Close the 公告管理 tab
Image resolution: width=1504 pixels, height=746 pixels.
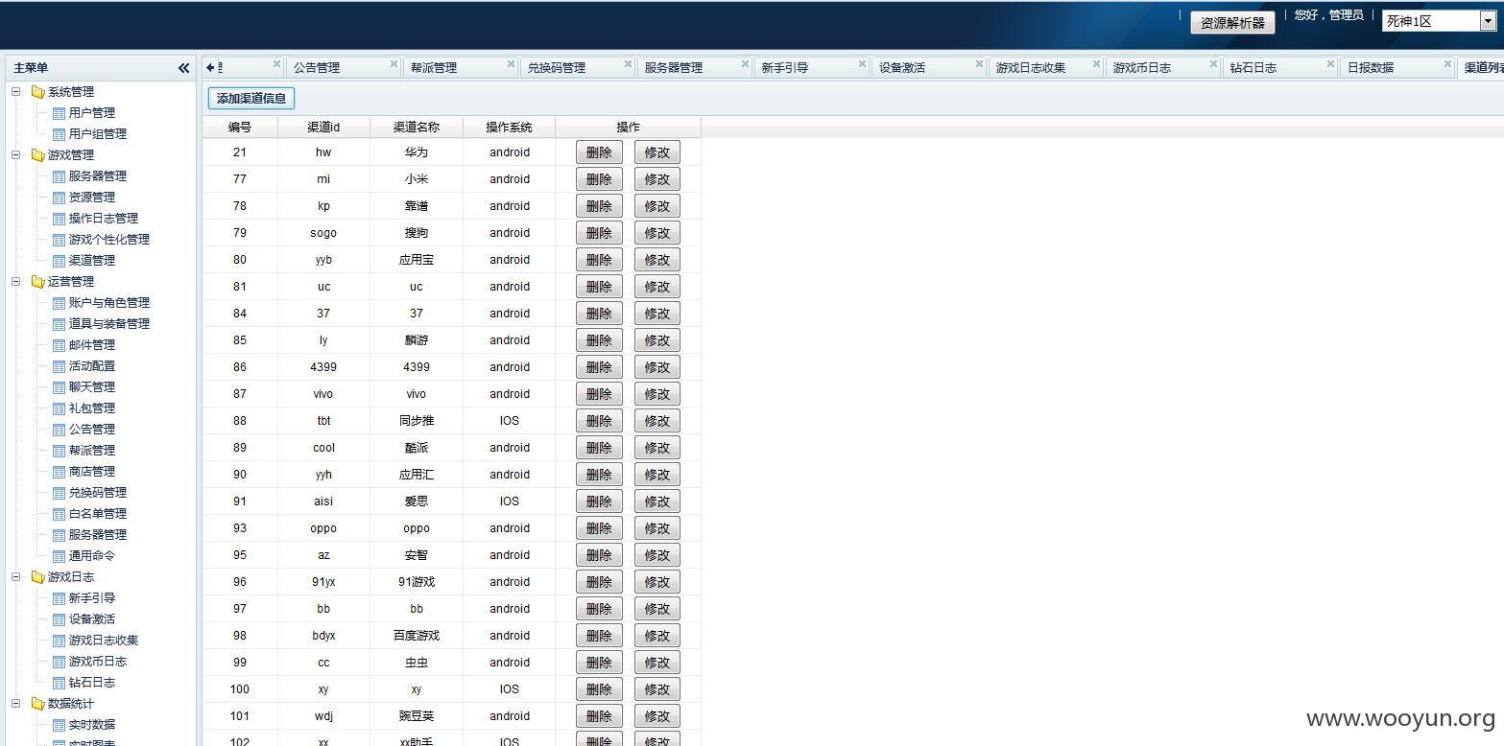pyautogui.click(x=394, y=64)
